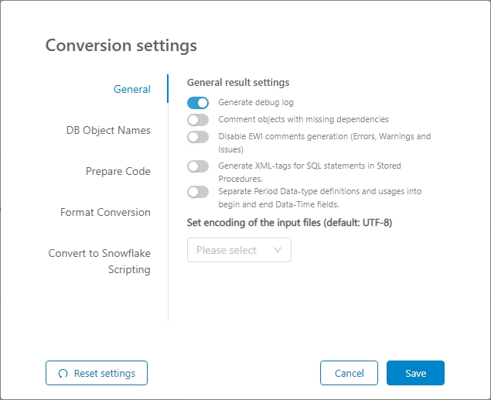Go to the Format Conversion tab

point(105,212)
